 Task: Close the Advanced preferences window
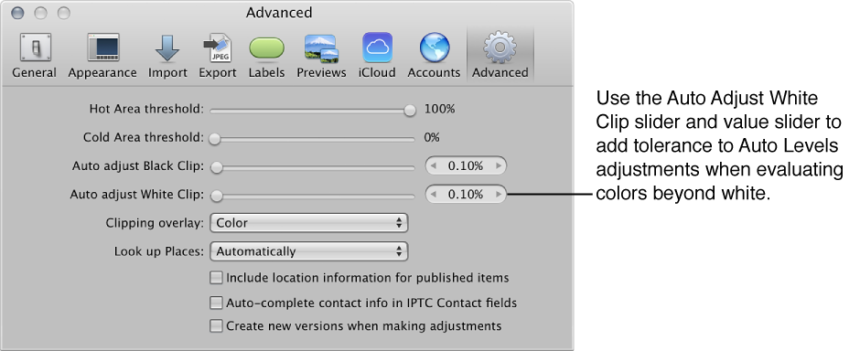18,13
